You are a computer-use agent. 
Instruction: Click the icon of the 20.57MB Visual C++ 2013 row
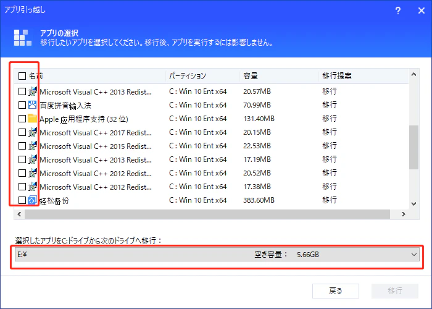[33, 91]
